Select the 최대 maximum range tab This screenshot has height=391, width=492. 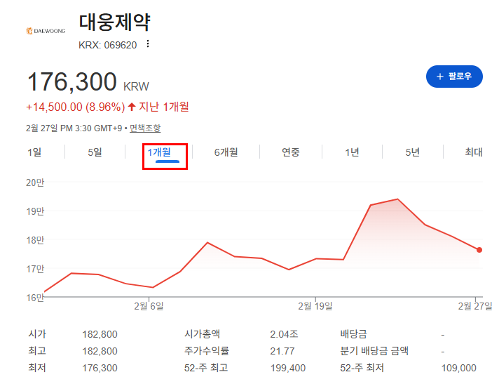tap(474, 152)
